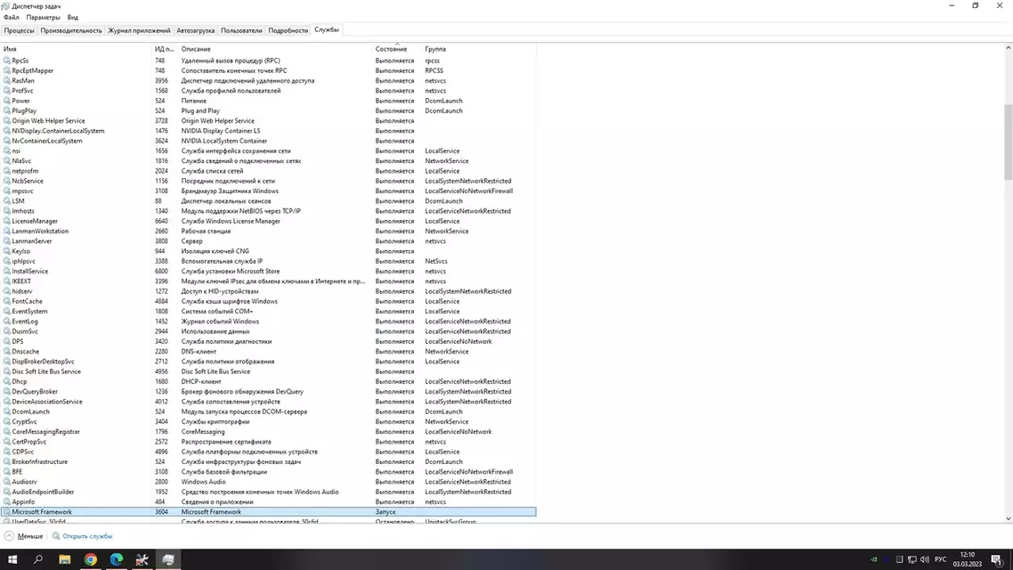Screen dimensions: 1013x570
Task: Click the gear icon of PlugPlay service
Action: click(x=7, y=110)
